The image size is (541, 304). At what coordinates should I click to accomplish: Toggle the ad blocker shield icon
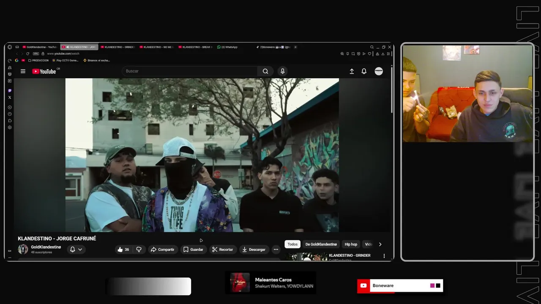click(359, 54)
